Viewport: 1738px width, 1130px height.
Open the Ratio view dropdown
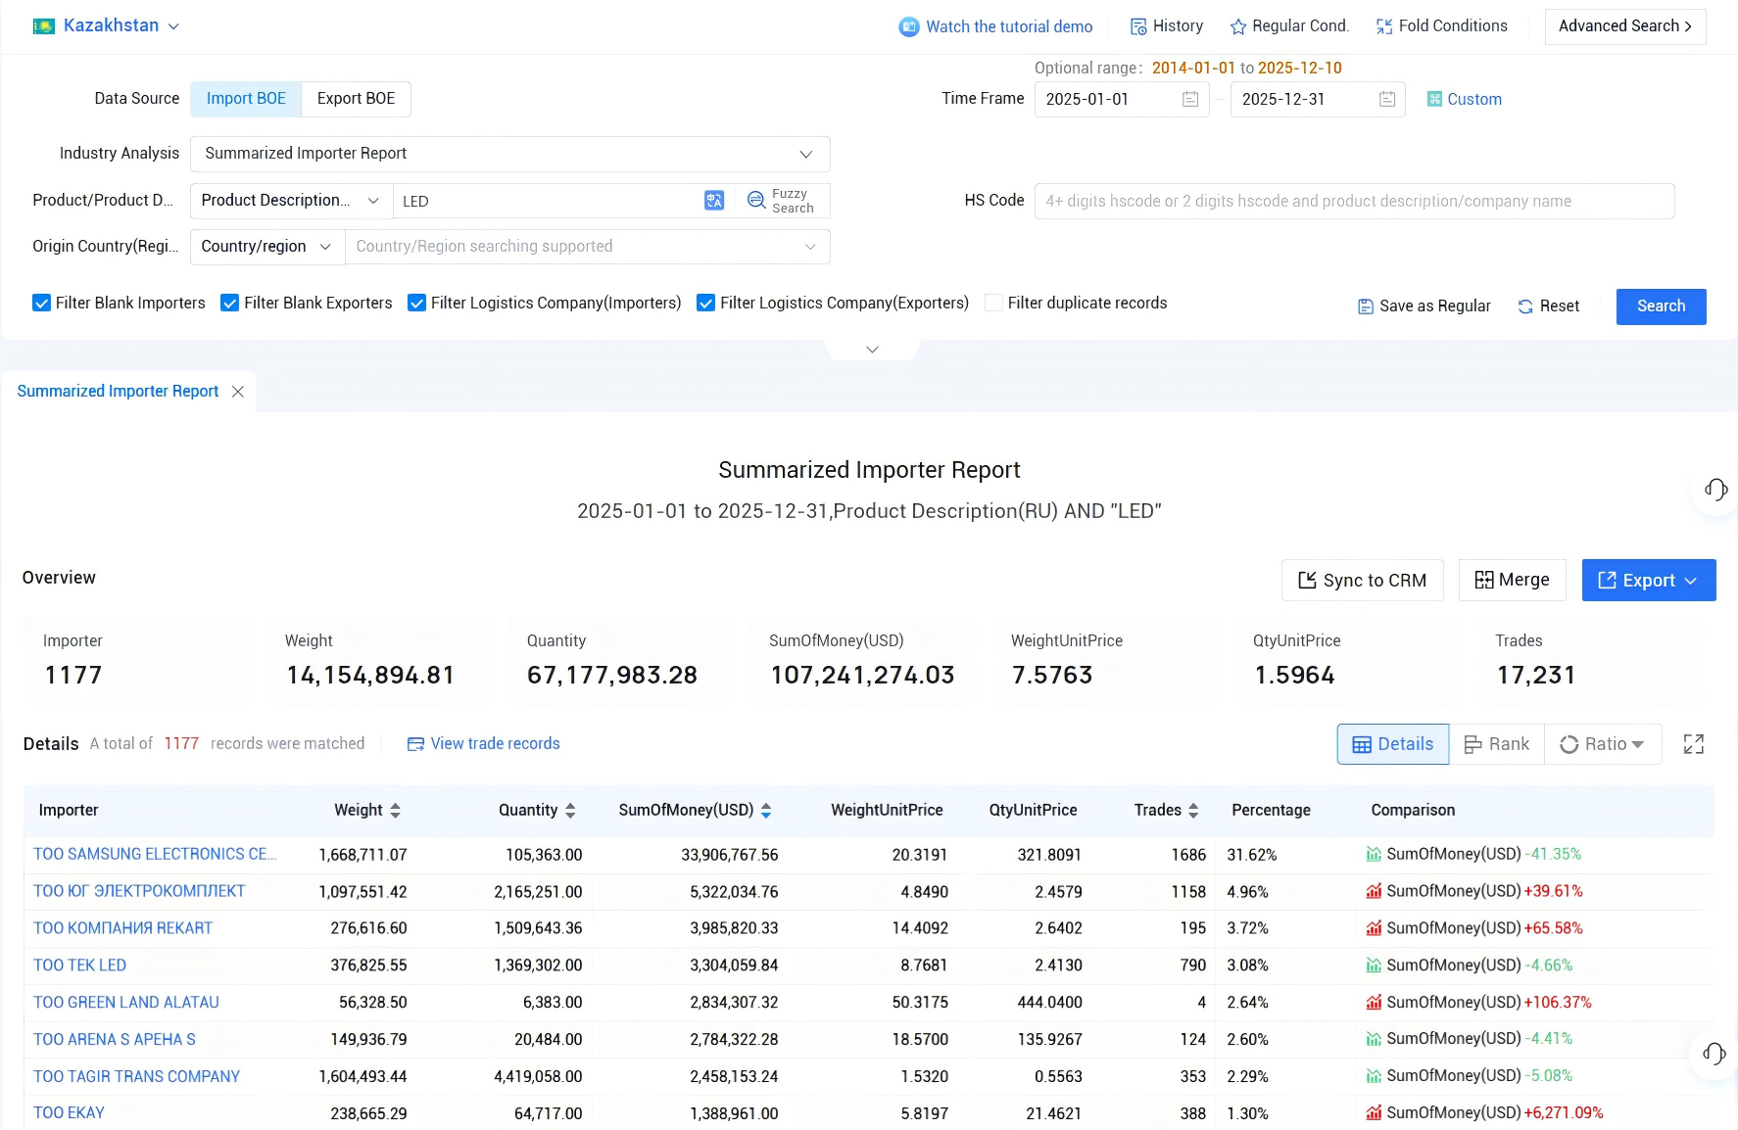pyautogui.click(x=1603, y=744)
